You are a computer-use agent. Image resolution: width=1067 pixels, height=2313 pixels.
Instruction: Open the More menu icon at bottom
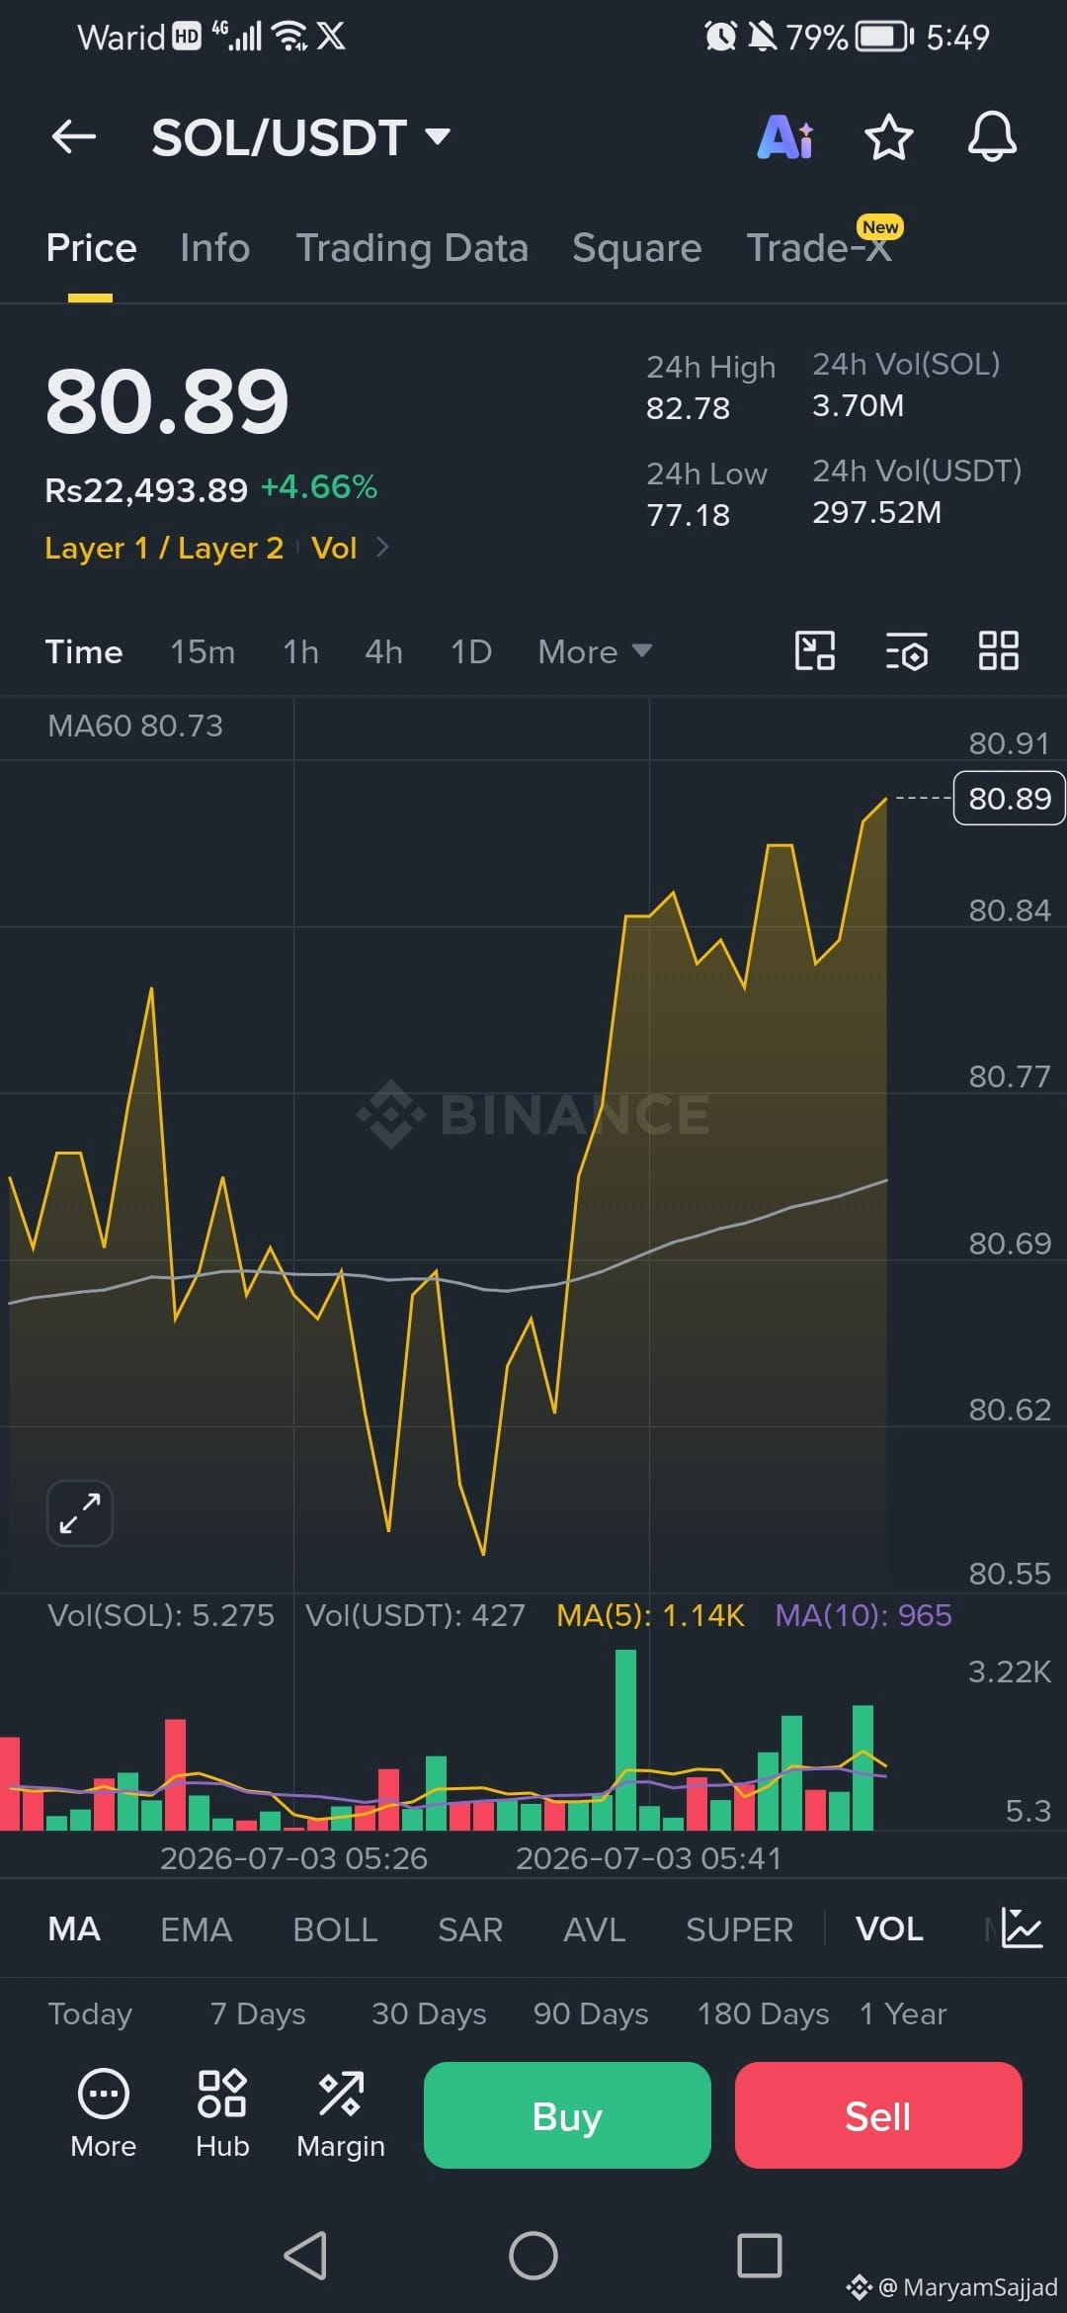pyautogui.click(x=104, y=2113)
